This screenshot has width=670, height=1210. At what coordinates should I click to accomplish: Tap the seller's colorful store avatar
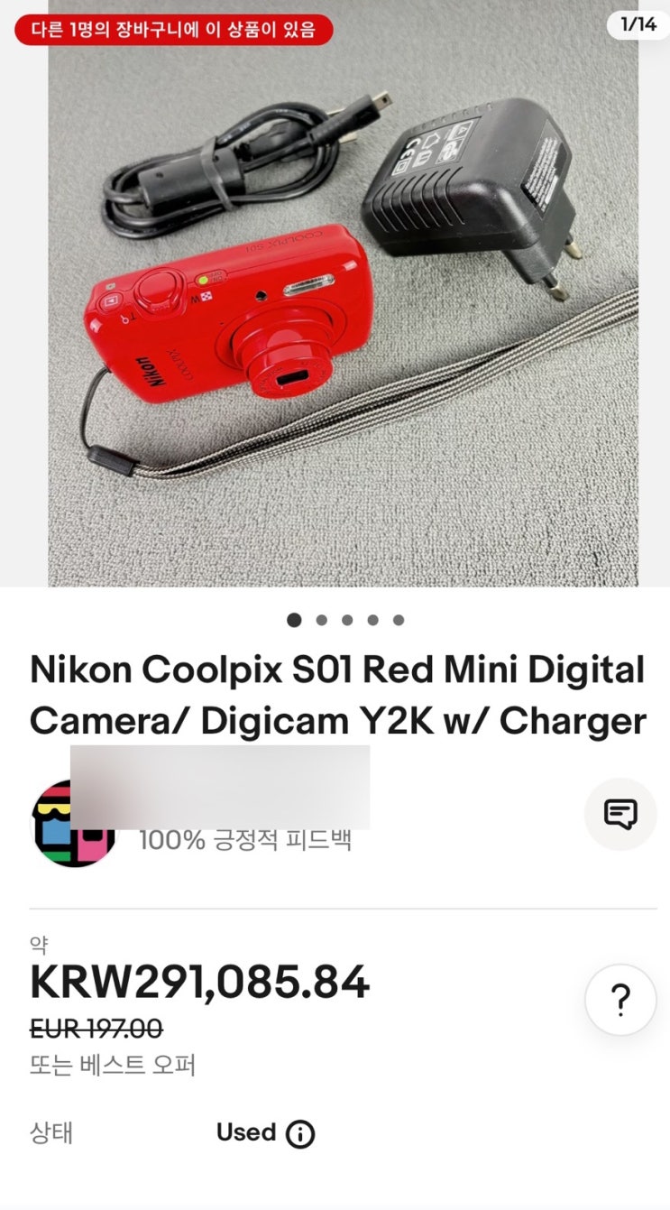point(74,823)
